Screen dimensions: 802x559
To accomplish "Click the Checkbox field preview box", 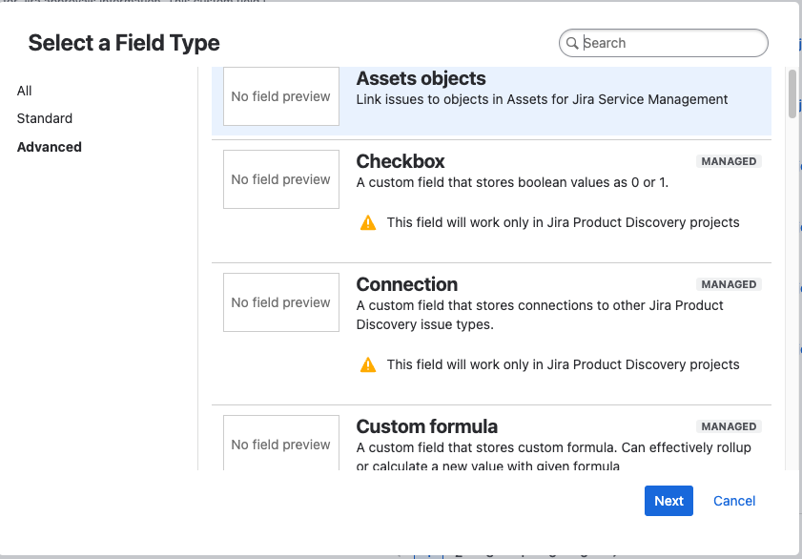I will pos(280,179).
